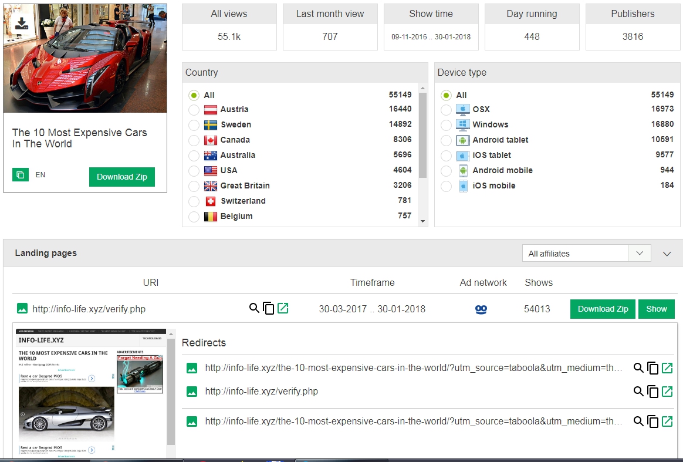Click the Shows column header
683x462 pixels.
click(539, 282)
